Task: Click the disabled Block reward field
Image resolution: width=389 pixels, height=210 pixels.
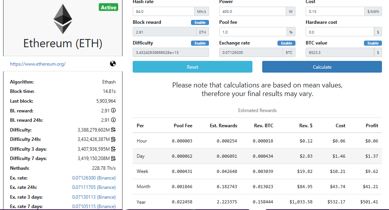Action: pyautogui.click(x=164, y=32)
